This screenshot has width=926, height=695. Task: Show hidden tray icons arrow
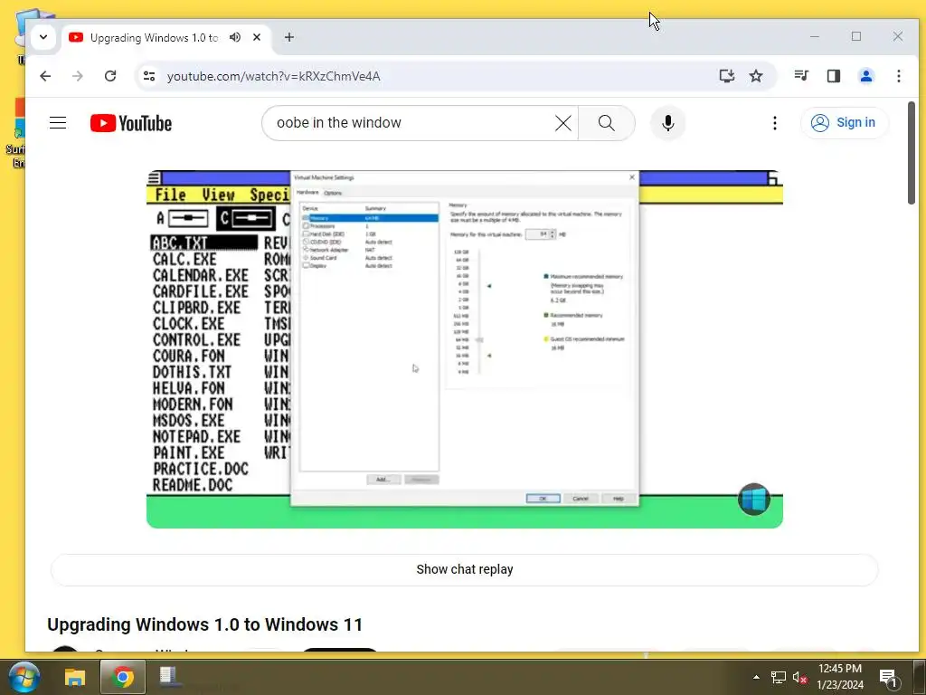tap(756, 677)
